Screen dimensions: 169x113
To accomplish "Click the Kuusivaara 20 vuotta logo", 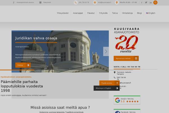I will tap(127, 40).
